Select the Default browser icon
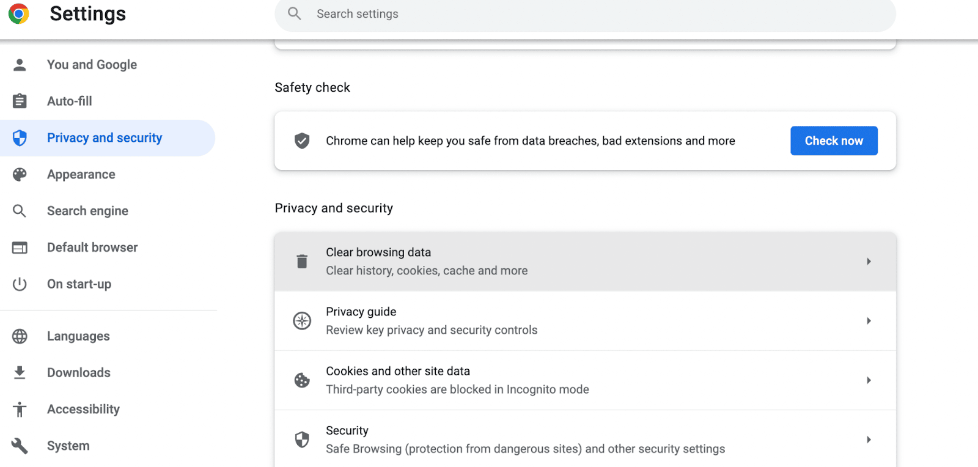 (20, 247)
